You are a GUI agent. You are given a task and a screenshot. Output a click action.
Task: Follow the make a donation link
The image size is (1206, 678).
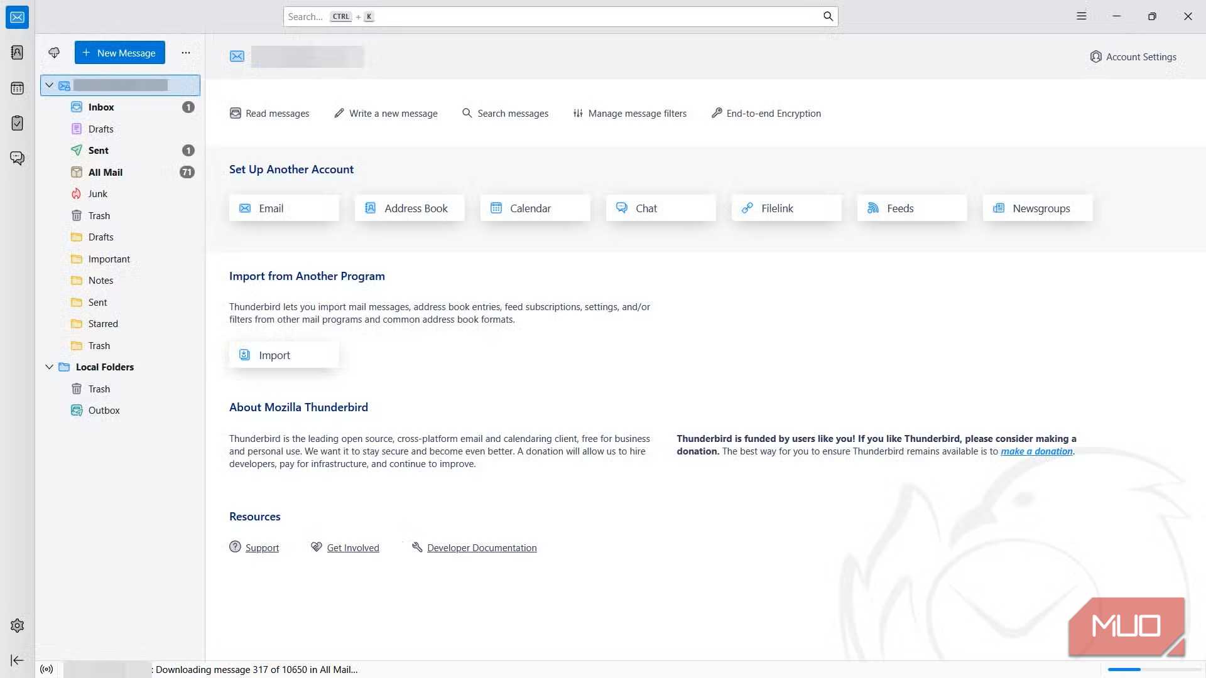tap(1036, 451)
